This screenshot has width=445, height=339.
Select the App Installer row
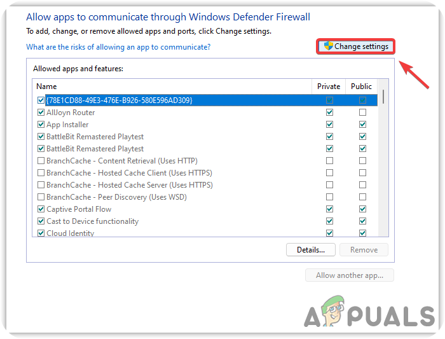pos(207,125)
